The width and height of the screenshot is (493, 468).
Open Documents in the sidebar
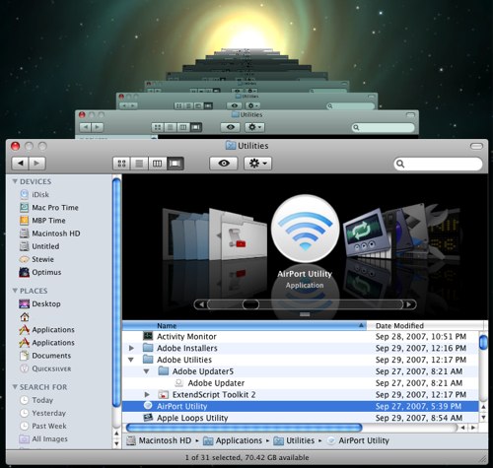(x=45, y=356)
